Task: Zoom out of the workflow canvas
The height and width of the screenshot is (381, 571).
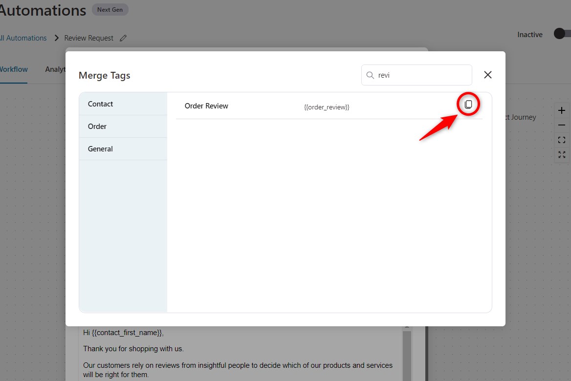Action: 561,125
